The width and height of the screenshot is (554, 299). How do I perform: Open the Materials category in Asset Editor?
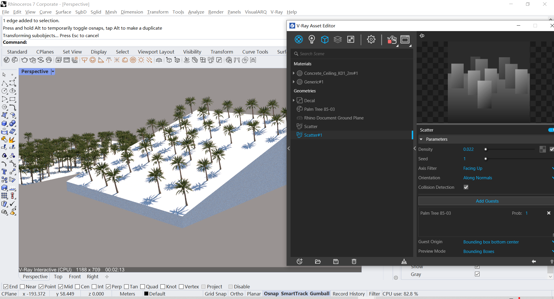pyautogui.click(x=299, y=39)
